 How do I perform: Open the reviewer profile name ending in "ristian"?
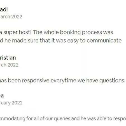(8, 58)
